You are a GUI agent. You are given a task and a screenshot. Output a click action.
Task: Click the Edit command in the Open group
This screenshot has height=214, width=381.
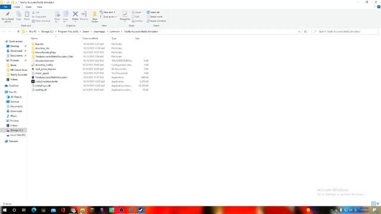pos(136,17)
